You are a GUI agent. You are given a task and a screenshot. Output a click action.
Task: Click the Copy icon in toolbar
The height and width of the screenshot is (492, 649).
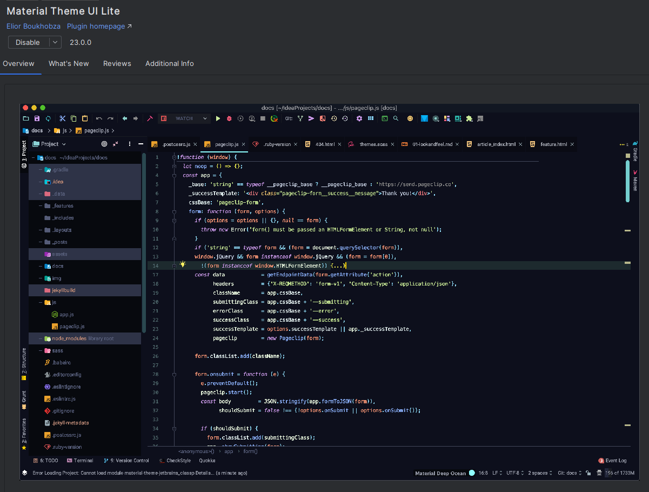coord(74,118)
